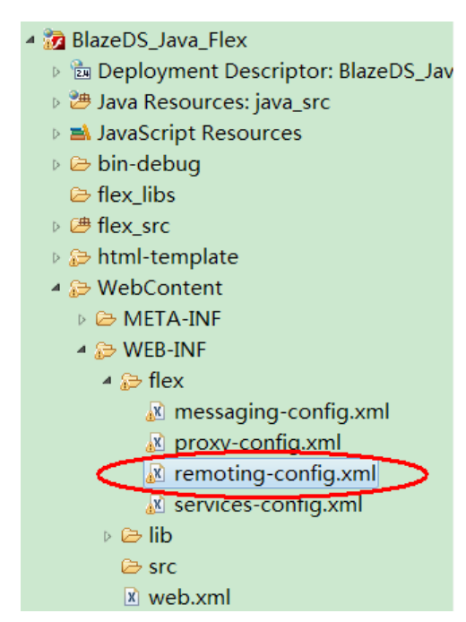Click the Deployment Descriptor icon
This screenshot has width=466, height=622.
(x=81, y=70)
